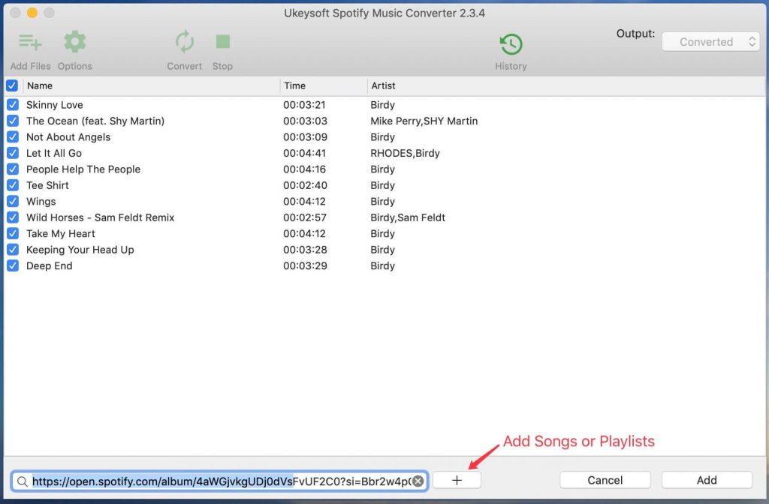769x504 pixels.
Task: Start conversion with the Convert icon
Action: click(x=184, y=42)
